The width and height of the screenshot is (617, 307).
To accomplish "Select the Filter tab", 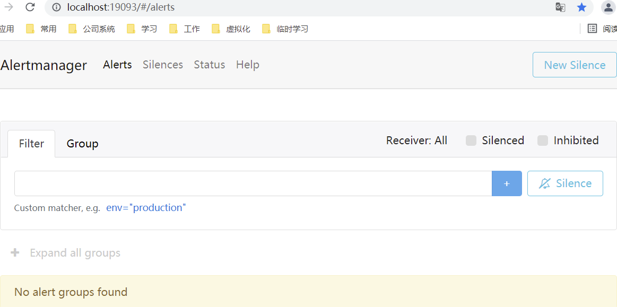I will tap(31, 144).
